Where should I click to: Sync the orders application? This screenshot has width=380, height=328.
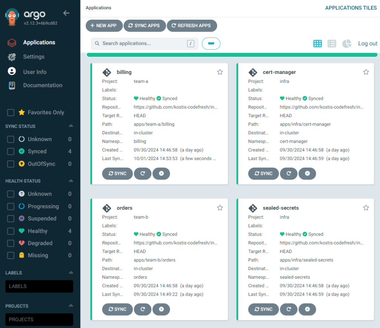tap(118, 309)
